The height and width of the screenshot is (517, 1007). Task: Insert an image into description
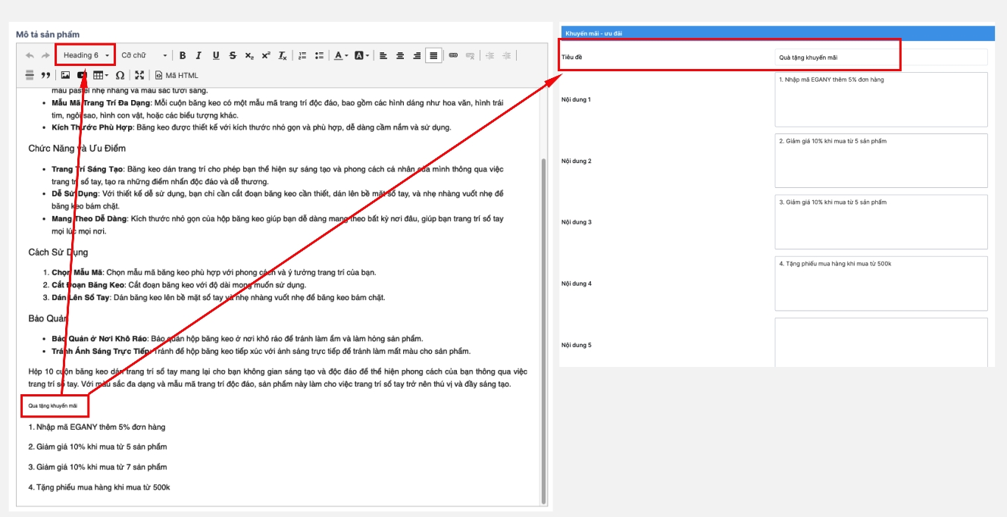coord(65,75)
